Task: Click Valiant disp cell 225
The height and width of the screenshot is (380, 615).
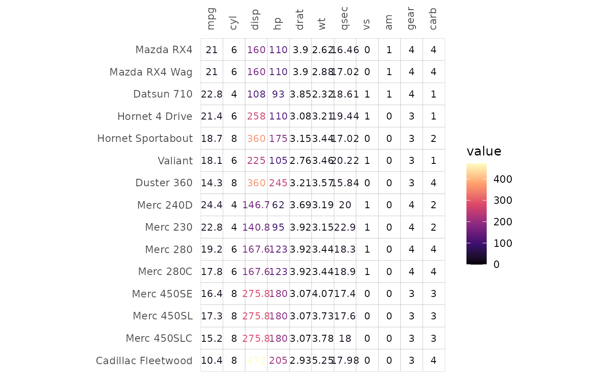Action: pyautogui.click(x=256, y=161)
